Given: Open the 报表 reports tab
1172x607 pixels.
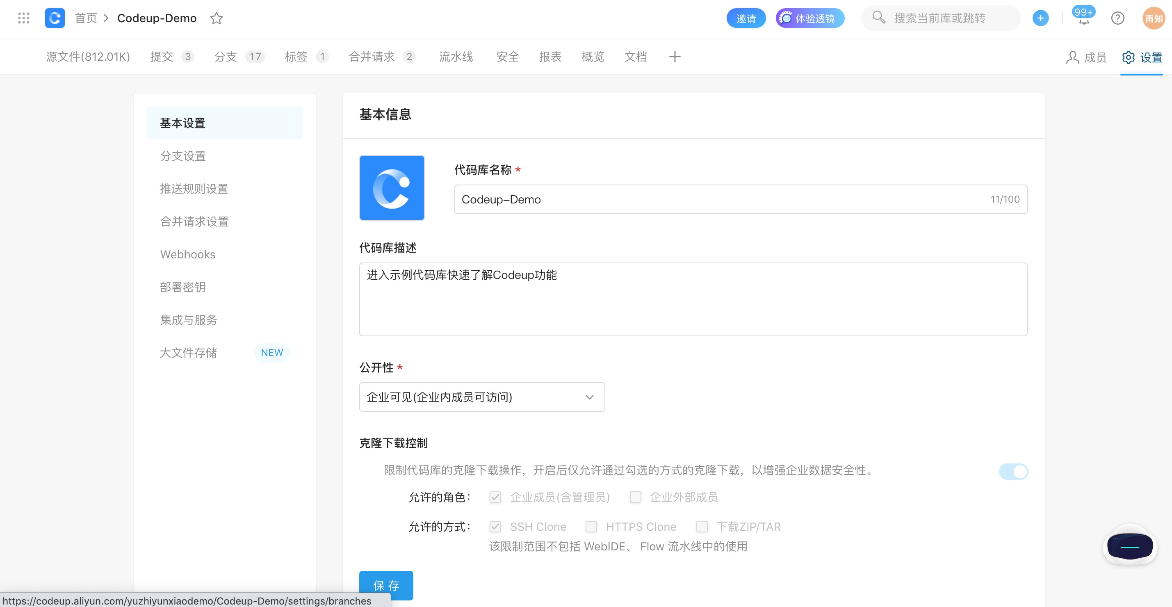Looking at the screenshot, I should pos(550,57).
